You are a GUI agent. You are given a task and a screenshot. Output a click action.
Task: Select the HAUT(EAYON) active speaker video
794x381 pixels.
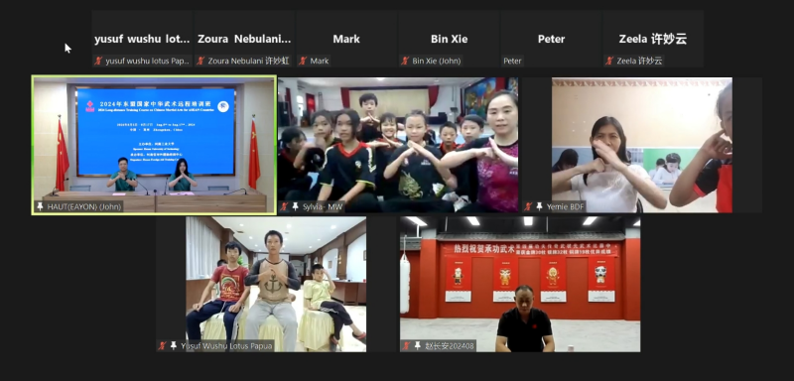(x=155, y=145)
